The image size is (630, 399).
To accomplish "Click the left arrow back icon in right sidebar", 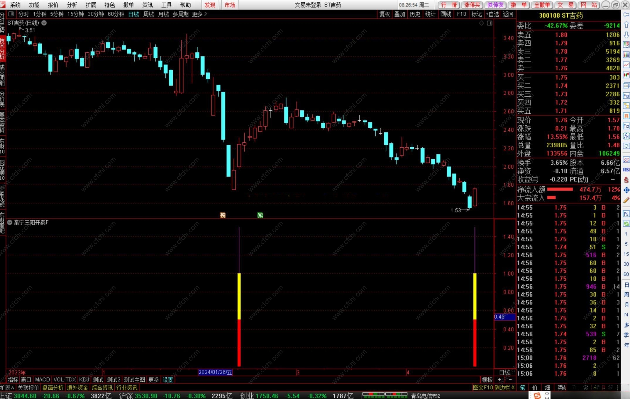I will 626,14.
